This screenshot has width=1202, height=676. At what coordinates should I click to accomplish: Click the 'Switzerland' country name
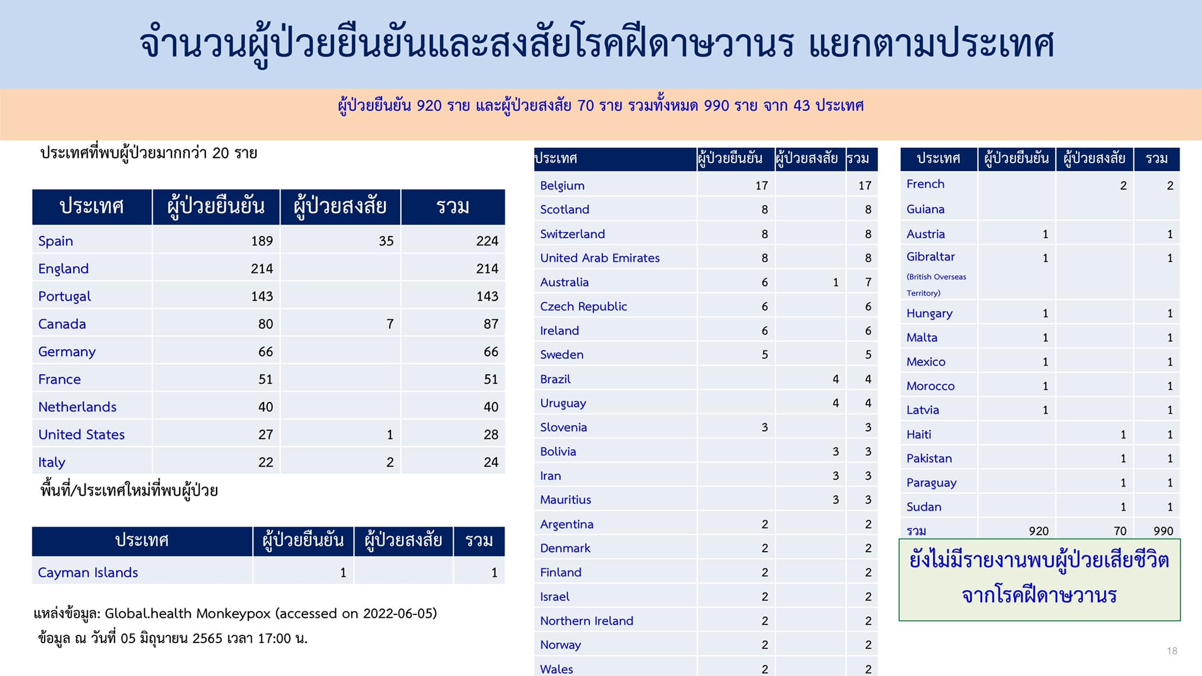pyautogui.click(x=572, y=234)
